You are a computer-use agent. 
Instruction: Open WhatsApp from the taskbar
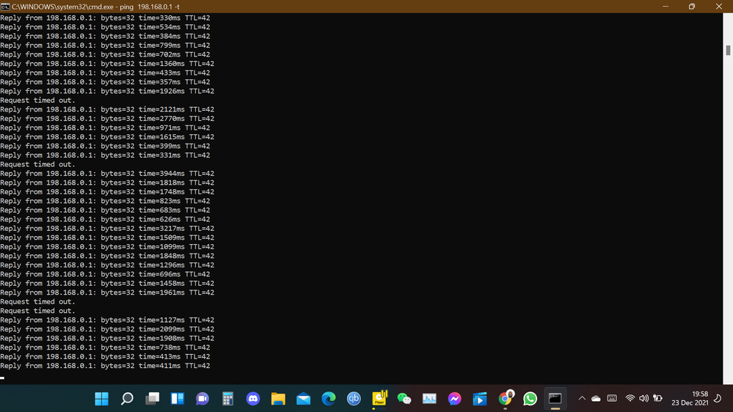(530, 399)
